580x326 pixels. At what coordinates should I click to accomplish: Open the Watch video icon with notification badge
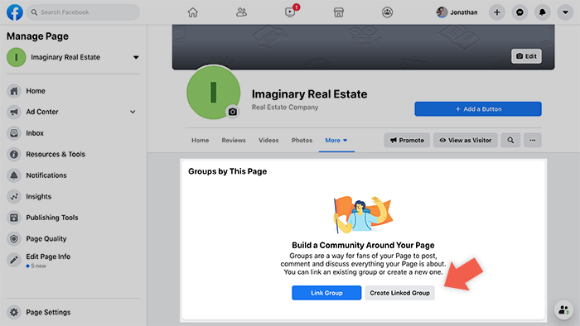(290, 12)
